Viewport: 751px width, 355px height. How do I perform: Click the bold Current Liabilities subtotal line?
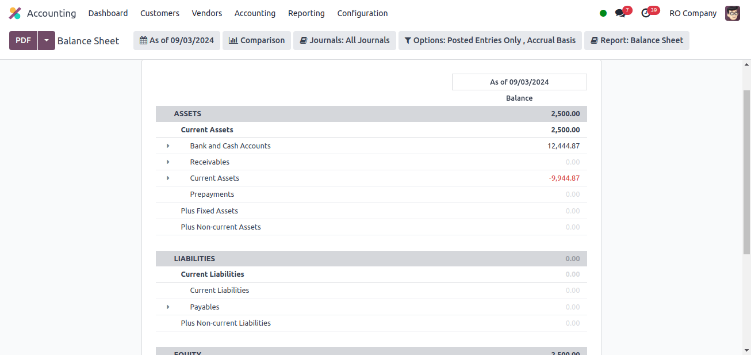(x=371, y=274)
